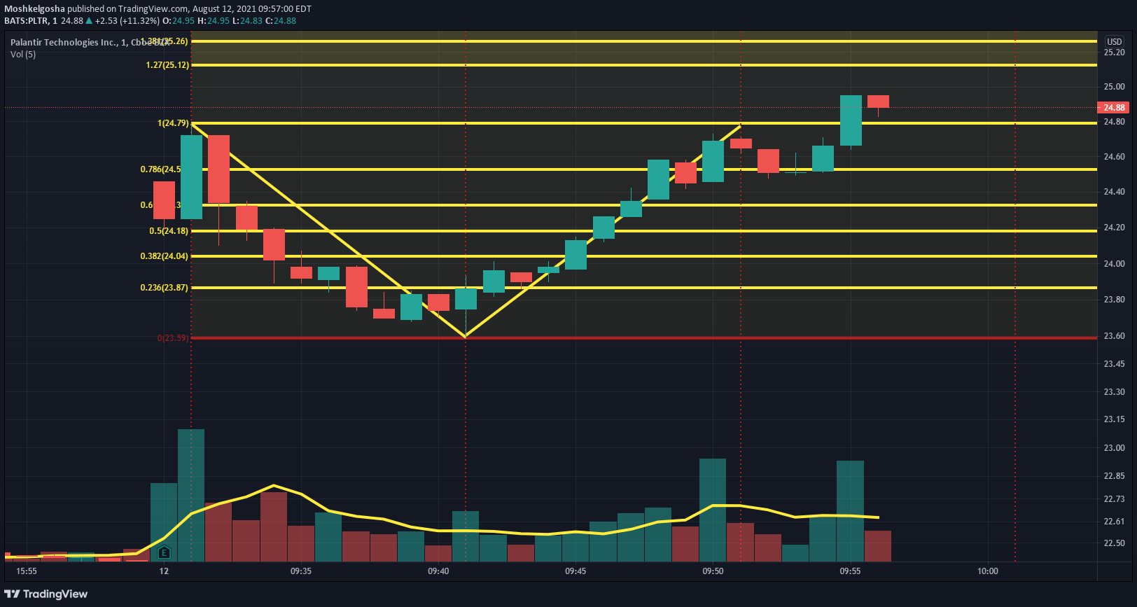Screen dimensions: 1137x607
Task: Click the 22.50 price axis value
Action: pyautogui.click(x=1114, y=543)
